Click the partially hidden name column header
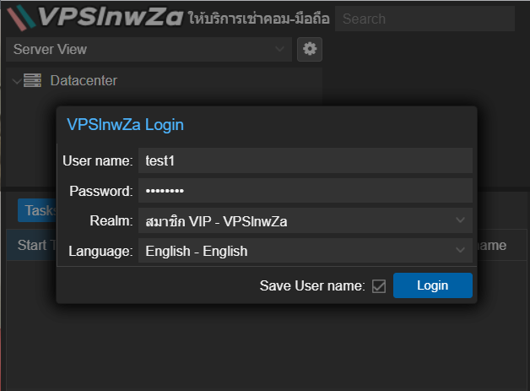 pos(490,246)
